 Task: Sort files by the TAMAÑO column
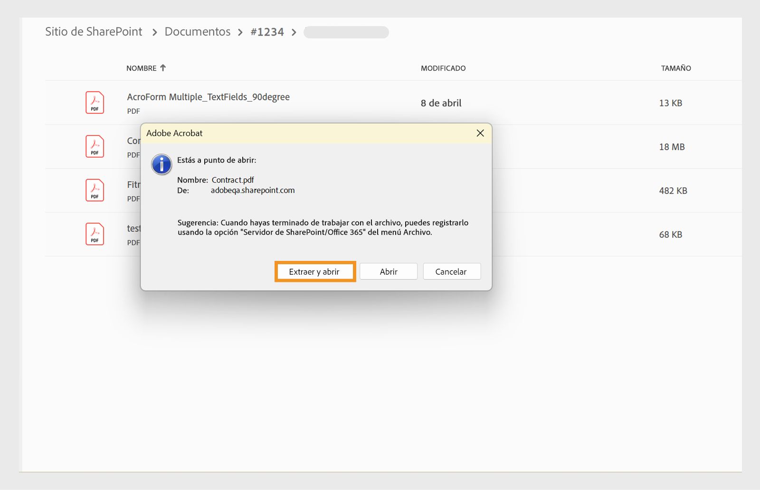click(x=675, y=68)
